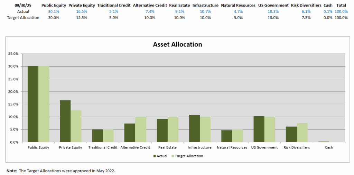354x175 pixels.
Task: Select the Target Allocation row label in table
Action: click(x=23, y=18)
